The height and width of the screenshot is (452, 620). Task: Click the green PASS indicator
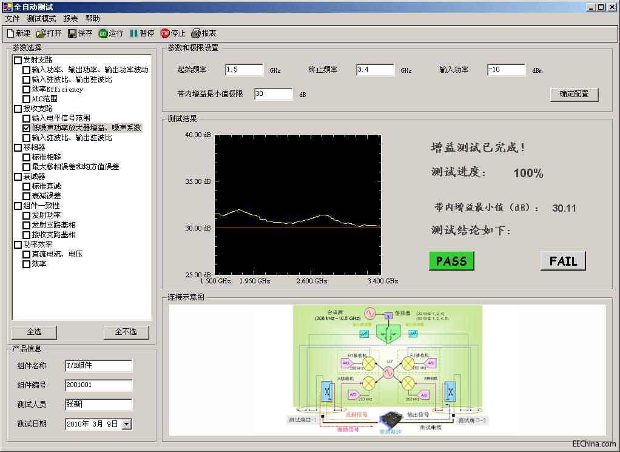pyautogui.click(x=451, y=261)
